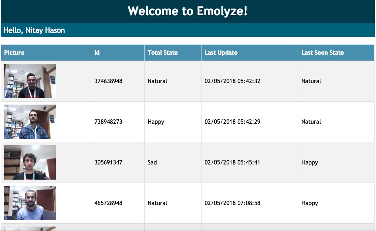
Task: Click the Happy total state of Id 738948273
Action: 156,122
